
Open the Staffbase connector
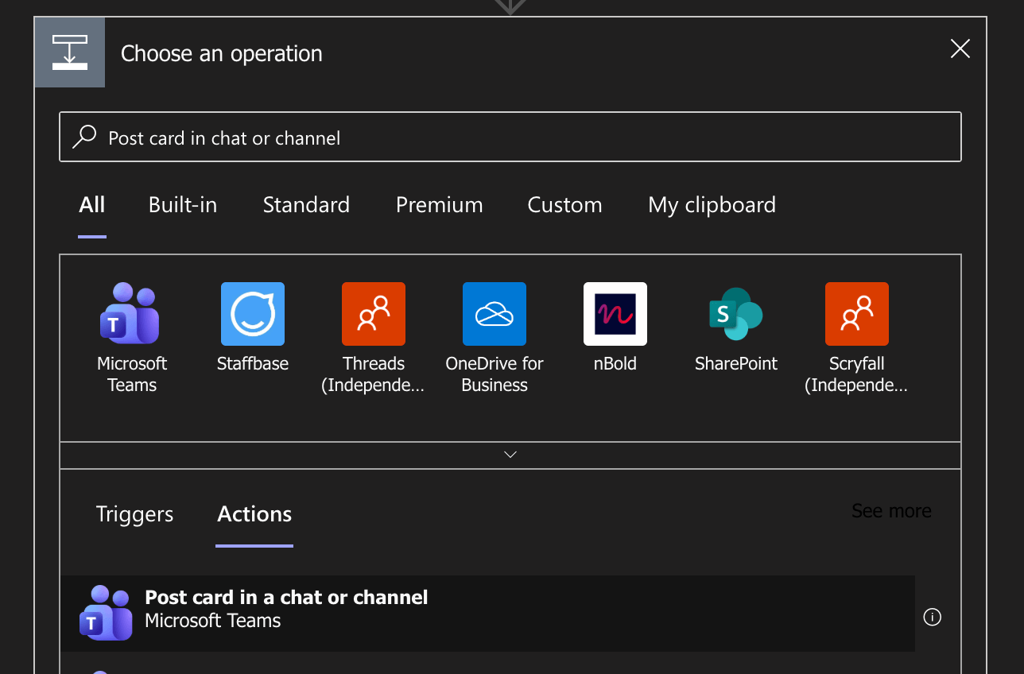point(252,314)
